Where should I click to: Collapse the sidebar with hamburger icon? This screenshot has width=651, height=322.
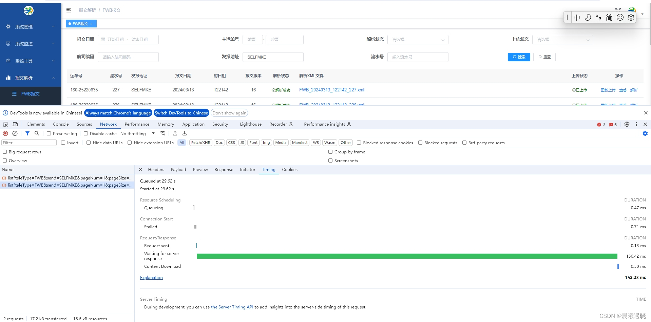tap(69, 10)
